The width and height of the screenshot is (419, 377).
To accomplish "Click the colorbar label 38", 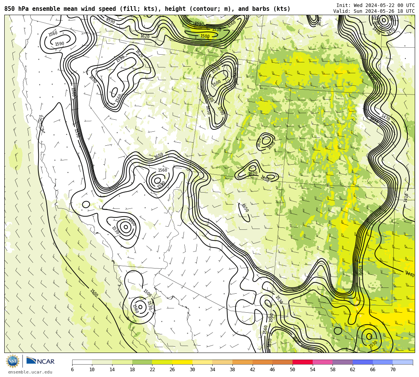I will [232, 370].
